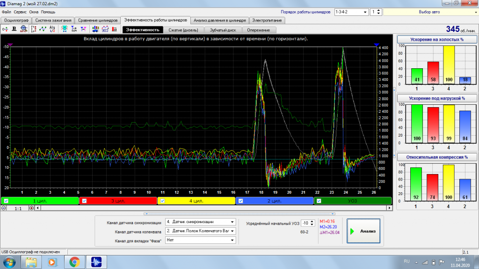This screenshot has width=479, height=269.
Task: Open the cylinder firing order dropdown 1-3-4-2
Action: click(x=351, y=12)
